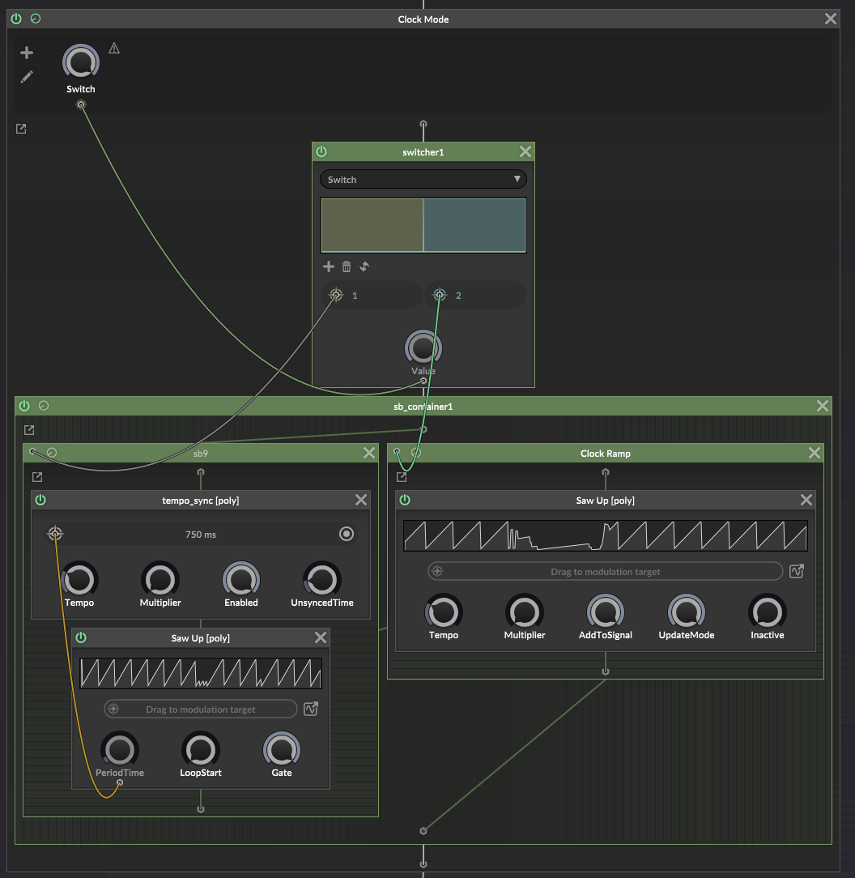This screenshot has width=855, height=878.
Task: Adjust the UpdateMode knob
Action: [687, 612]
